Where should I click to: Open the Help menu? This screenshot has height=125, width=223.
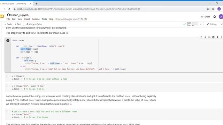click(x=51, y=19)
